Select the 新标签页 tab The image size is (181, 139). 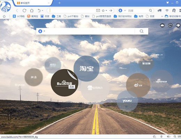click(x=33, y=3)
